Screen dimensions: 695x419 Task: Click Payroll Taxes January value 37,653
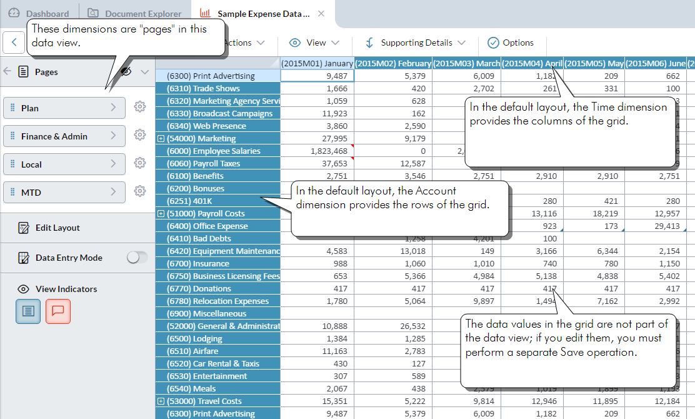[317, 164]
